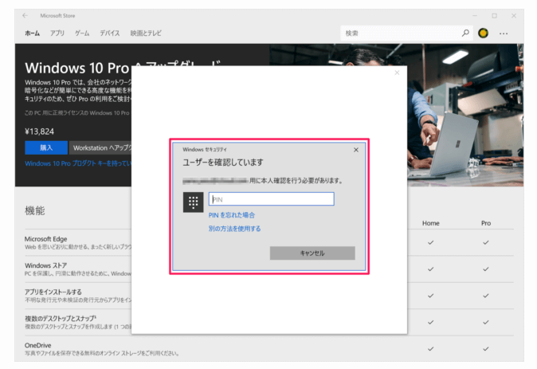Switch to the ホーム tab

coord(32,33)
